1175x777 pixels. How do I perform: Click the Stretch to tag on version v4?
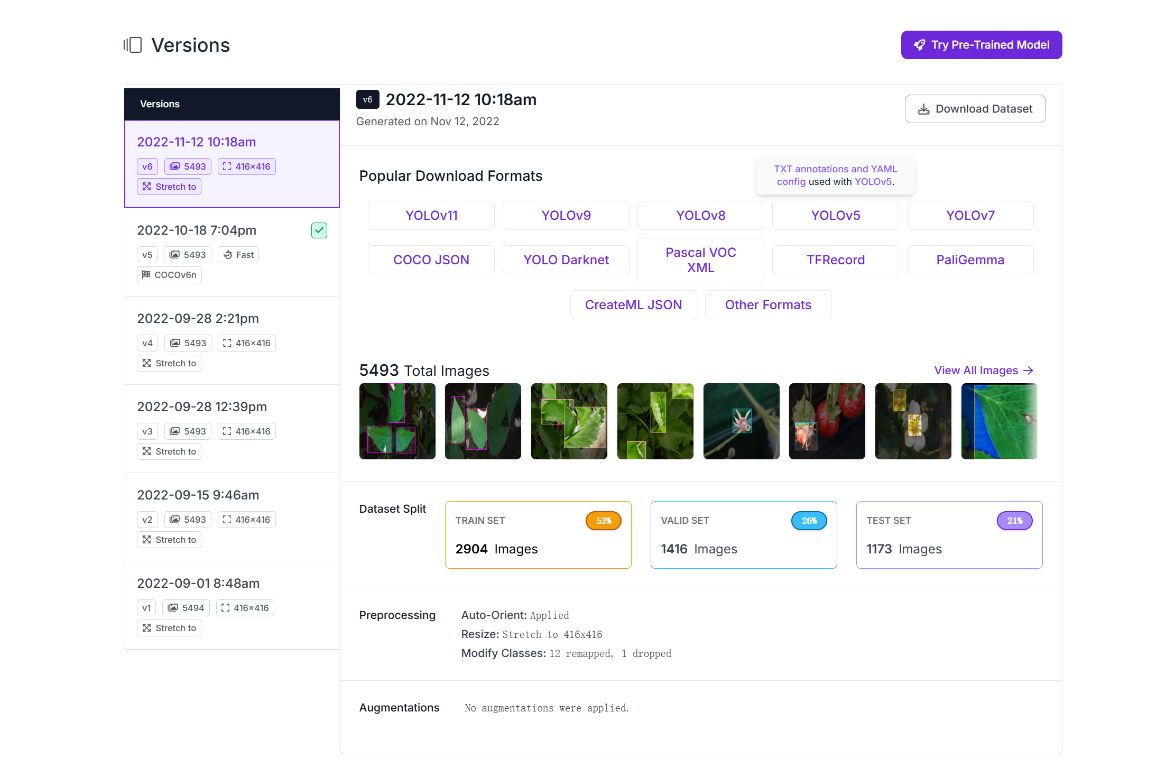click(x=169, y=363)
